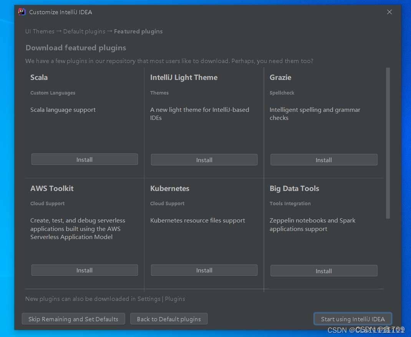Click the 'Download featured plugins' heading
The height and width of the screenshot is (337, 411).
(x=76, y=48)
